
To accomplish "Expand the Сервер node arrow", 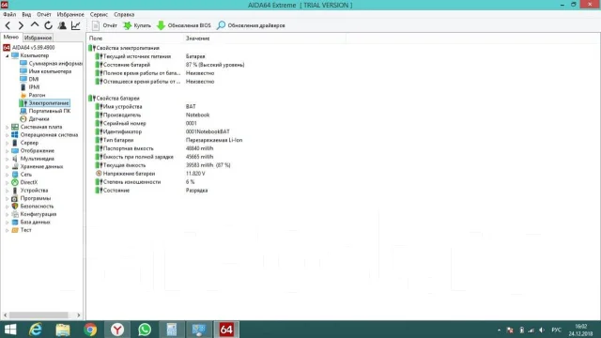I will point(7,143).
